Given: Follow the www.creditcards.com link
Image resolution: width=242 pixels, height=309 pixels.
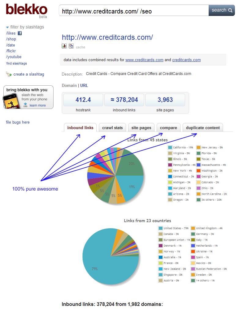Looking at the screenshot, I should [144, 60].
